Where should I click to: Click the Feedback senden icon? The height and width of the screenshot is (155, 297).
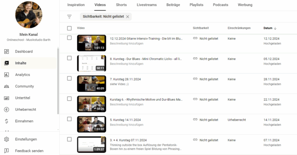(x=6, y=151)
